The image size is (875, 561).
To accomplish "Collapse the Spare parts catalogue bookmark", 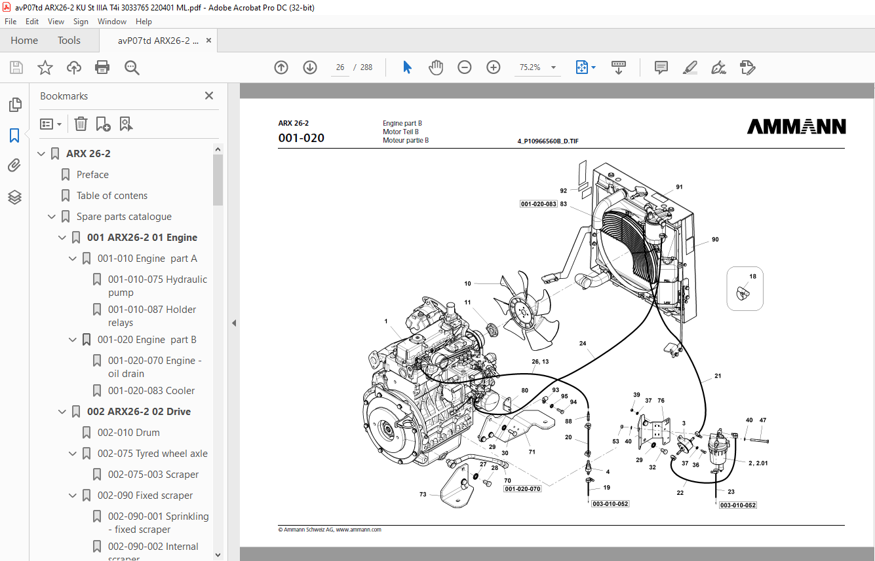I will point(52,217).
